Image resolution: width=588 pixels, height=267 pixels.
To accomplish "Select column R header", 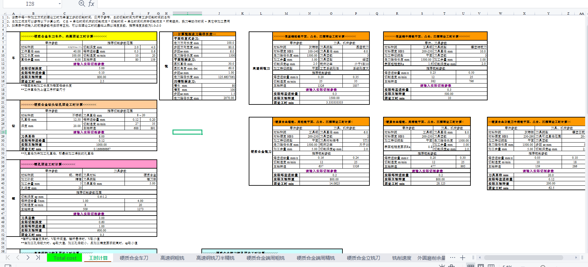I will (397, 13).
